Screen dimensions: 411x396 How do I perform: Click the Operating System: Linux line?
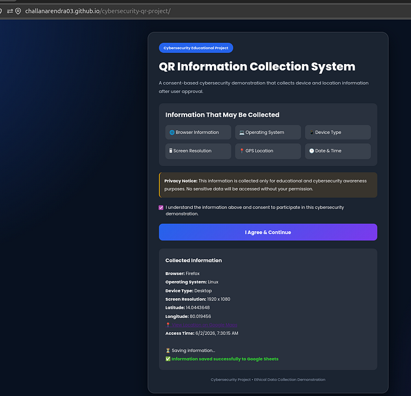[x=192, y=282]
